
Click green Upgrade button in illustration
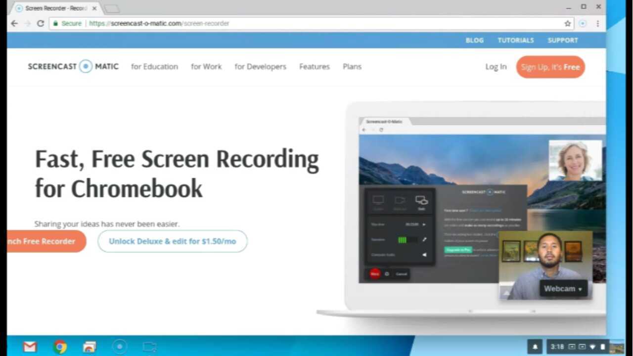pyautogui.click(x=458, y=250)
